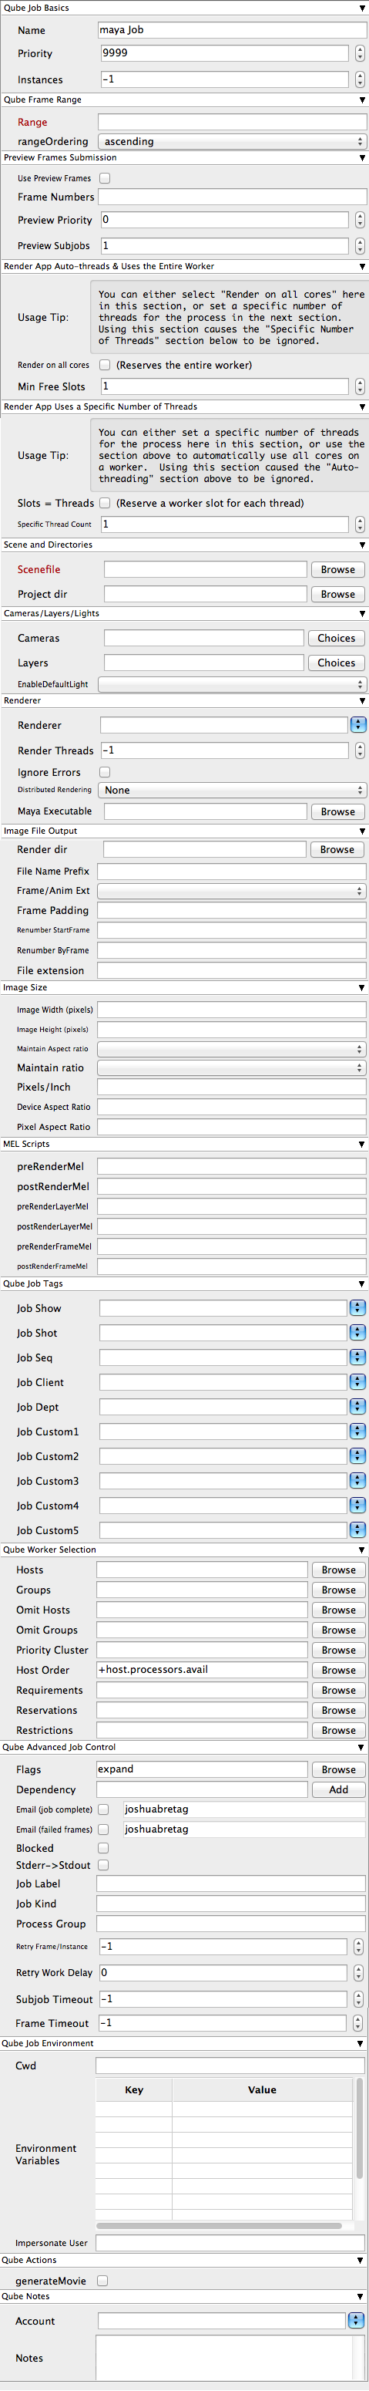The width and height of the screenshot is (369, 2391).
Task: Browse for the Scenefile
Action: (x=337, y=569)
